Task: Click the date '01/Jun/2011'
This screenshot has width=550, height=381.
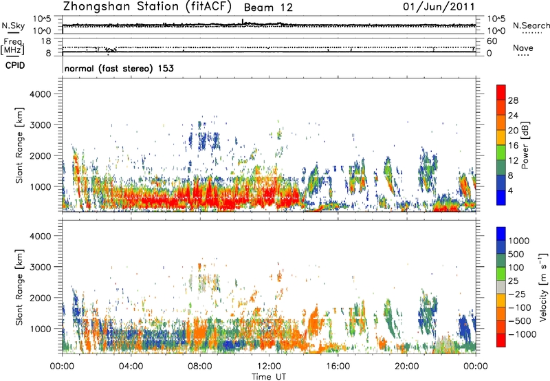Action: [x=439, y=6]
